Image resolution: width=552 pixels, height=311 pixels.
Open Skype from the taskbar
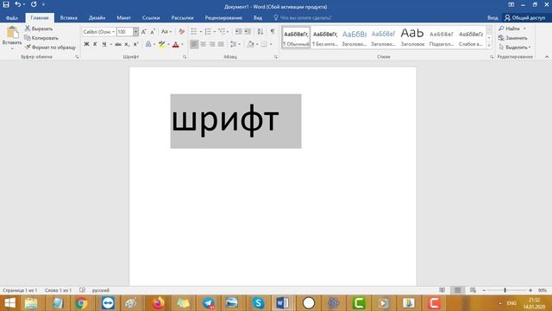pos(258,303)
